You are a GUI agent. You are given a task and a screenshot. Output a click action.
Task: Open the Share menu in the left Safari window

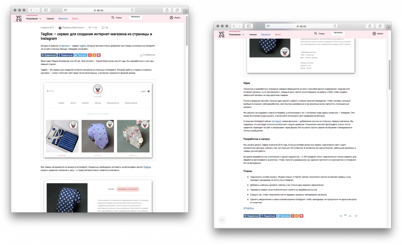click(167, 10)
